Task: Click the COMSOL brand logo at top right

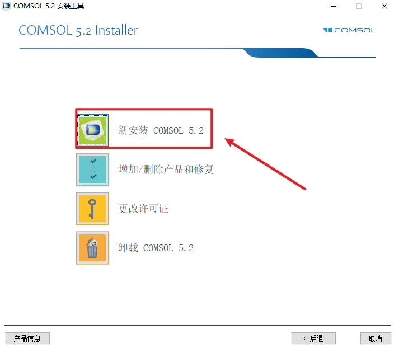Action: (x=350, y=30)
